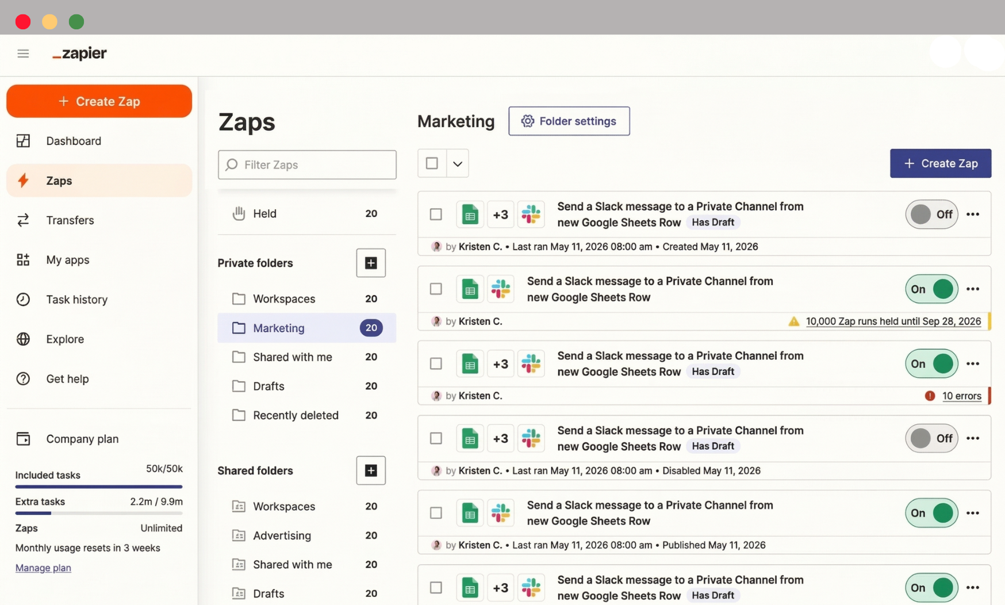This screenshot has width=1005, height=605.
Task: View Task history from the sidebar
Action: [x=78, y=299]
